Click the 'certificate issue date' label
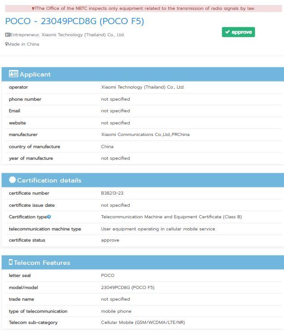 pyautogui.click(x=32, y=205)
